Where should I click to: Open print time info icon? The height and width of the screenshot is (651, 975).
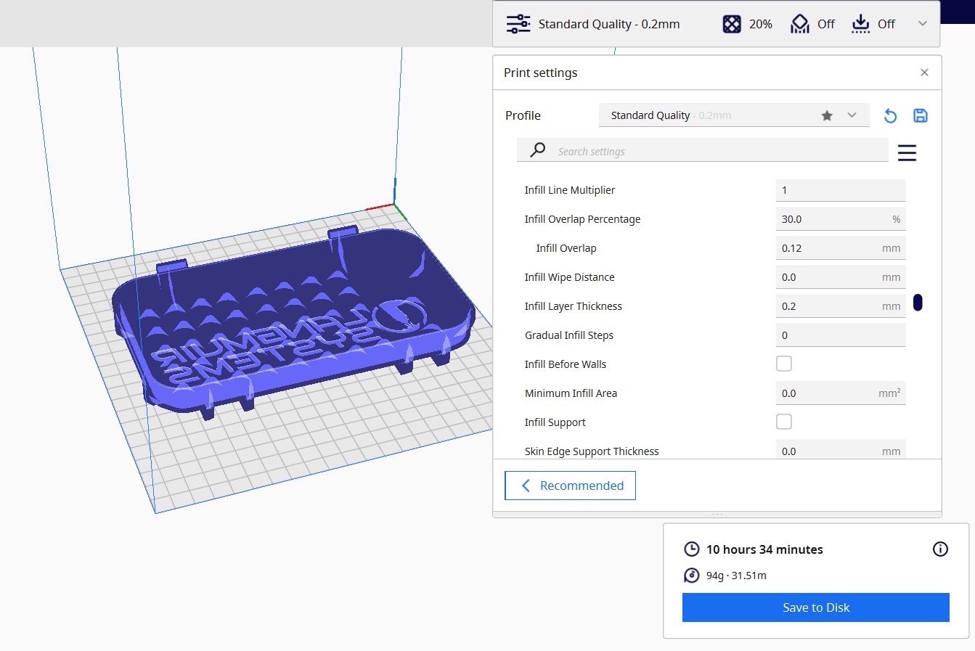coord(940,549)
